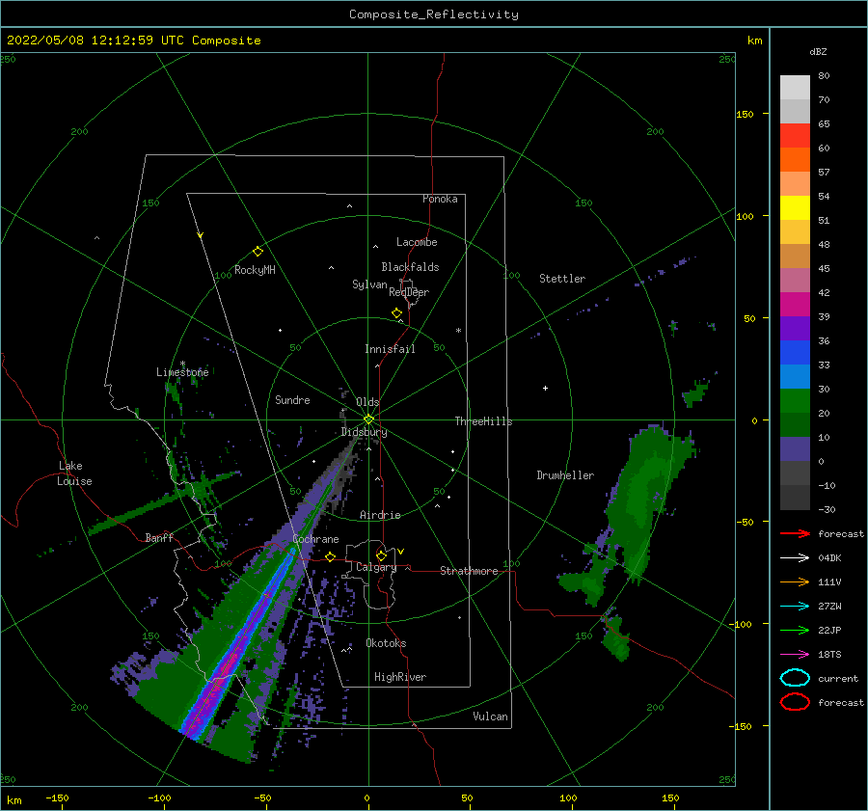Click the Sylvan label
This screenshot has width=868, height=811.
pos(369,284)
